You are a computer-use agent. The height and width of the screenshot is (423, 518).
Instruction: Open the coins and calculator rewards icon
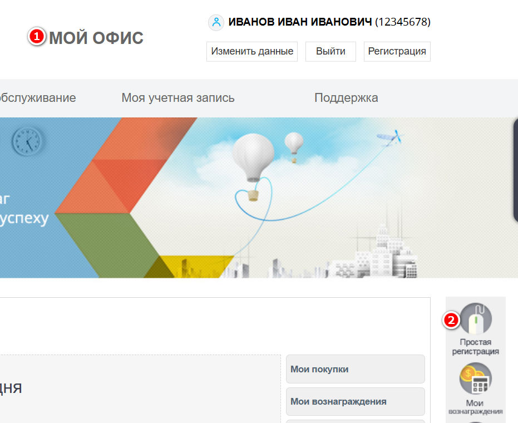point(476,379)
